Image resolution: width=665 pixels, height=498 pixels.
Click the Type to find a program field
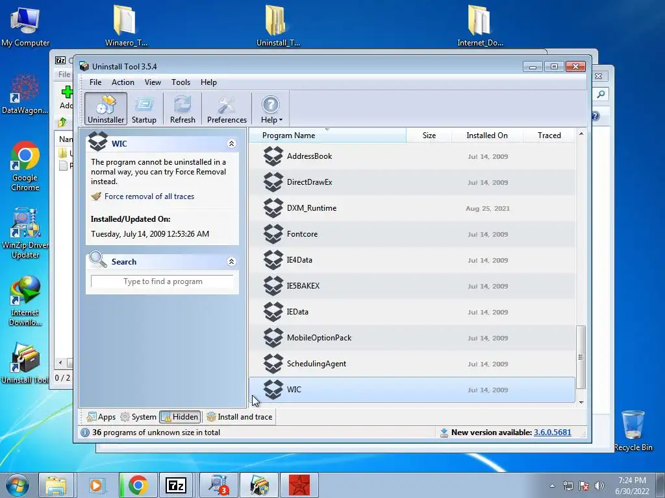pos(162,281)
